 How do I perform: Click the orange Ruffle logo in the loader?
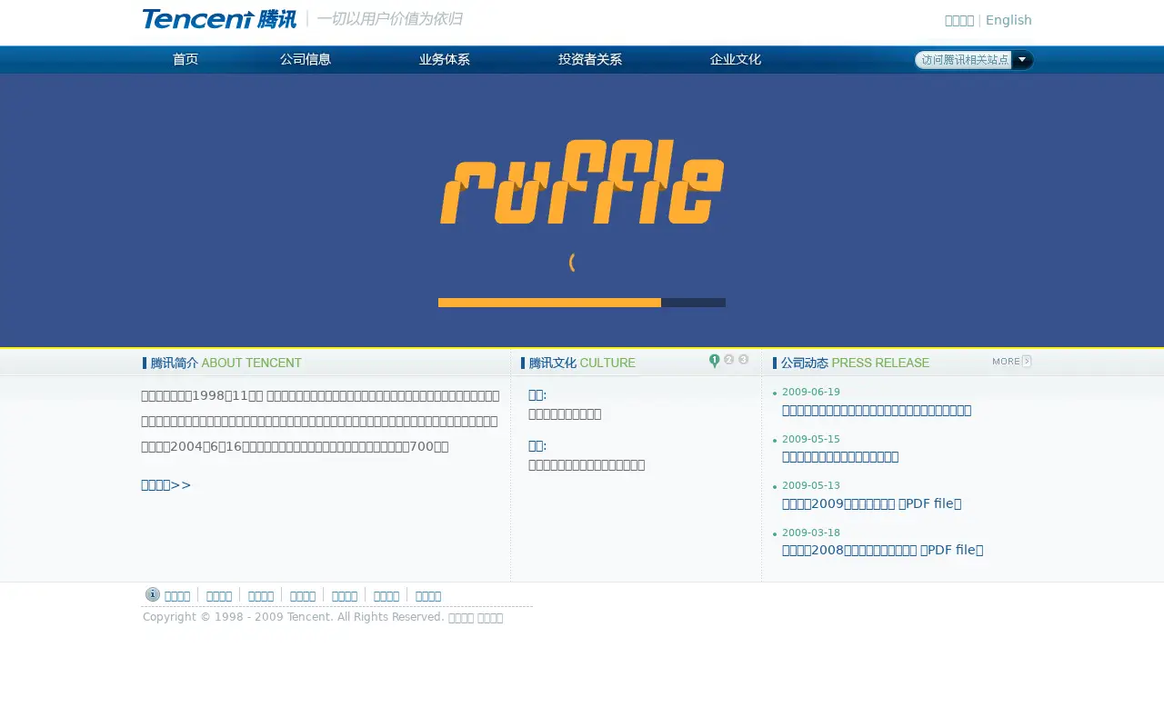coord(582,182)
